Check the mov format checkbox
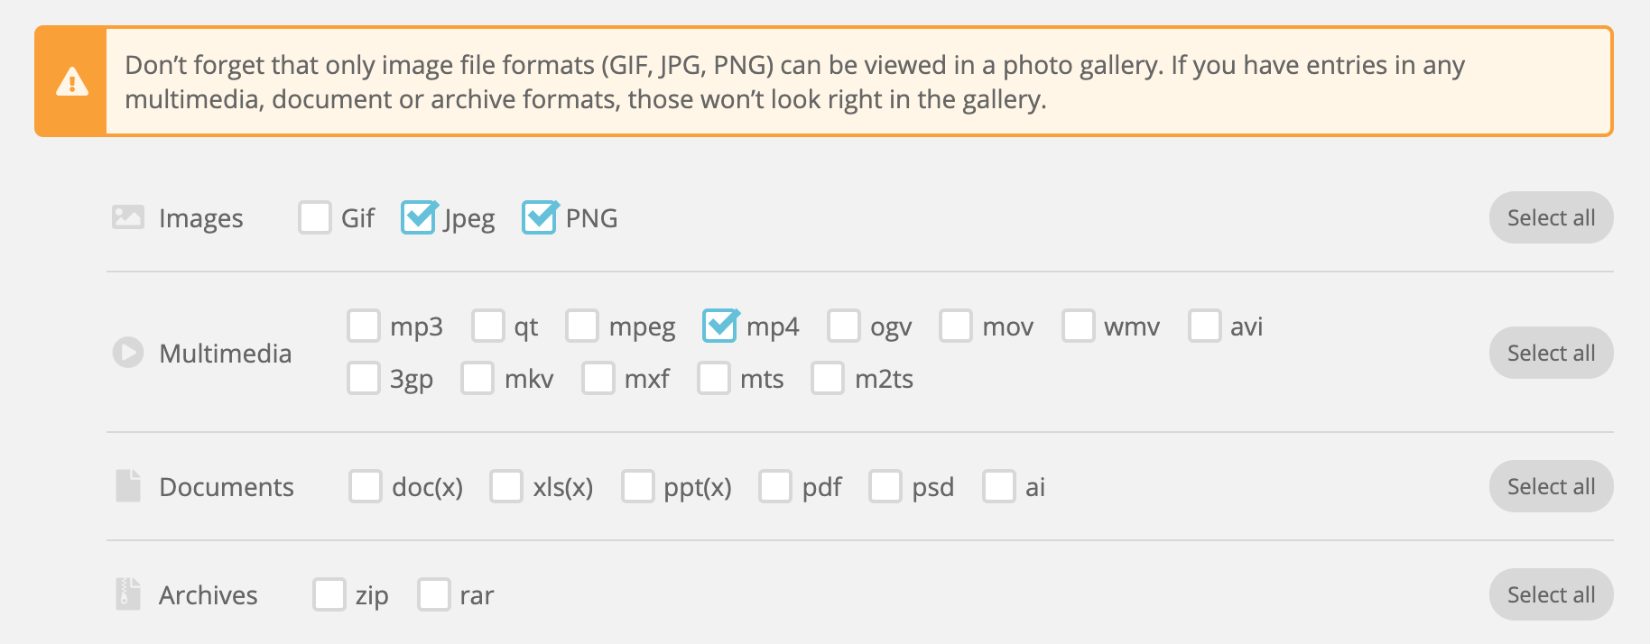 956,326
